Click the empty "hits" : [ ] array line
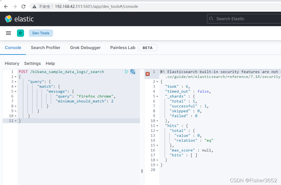The height and width of the screenshot is (185, 281). coord(183,155)
